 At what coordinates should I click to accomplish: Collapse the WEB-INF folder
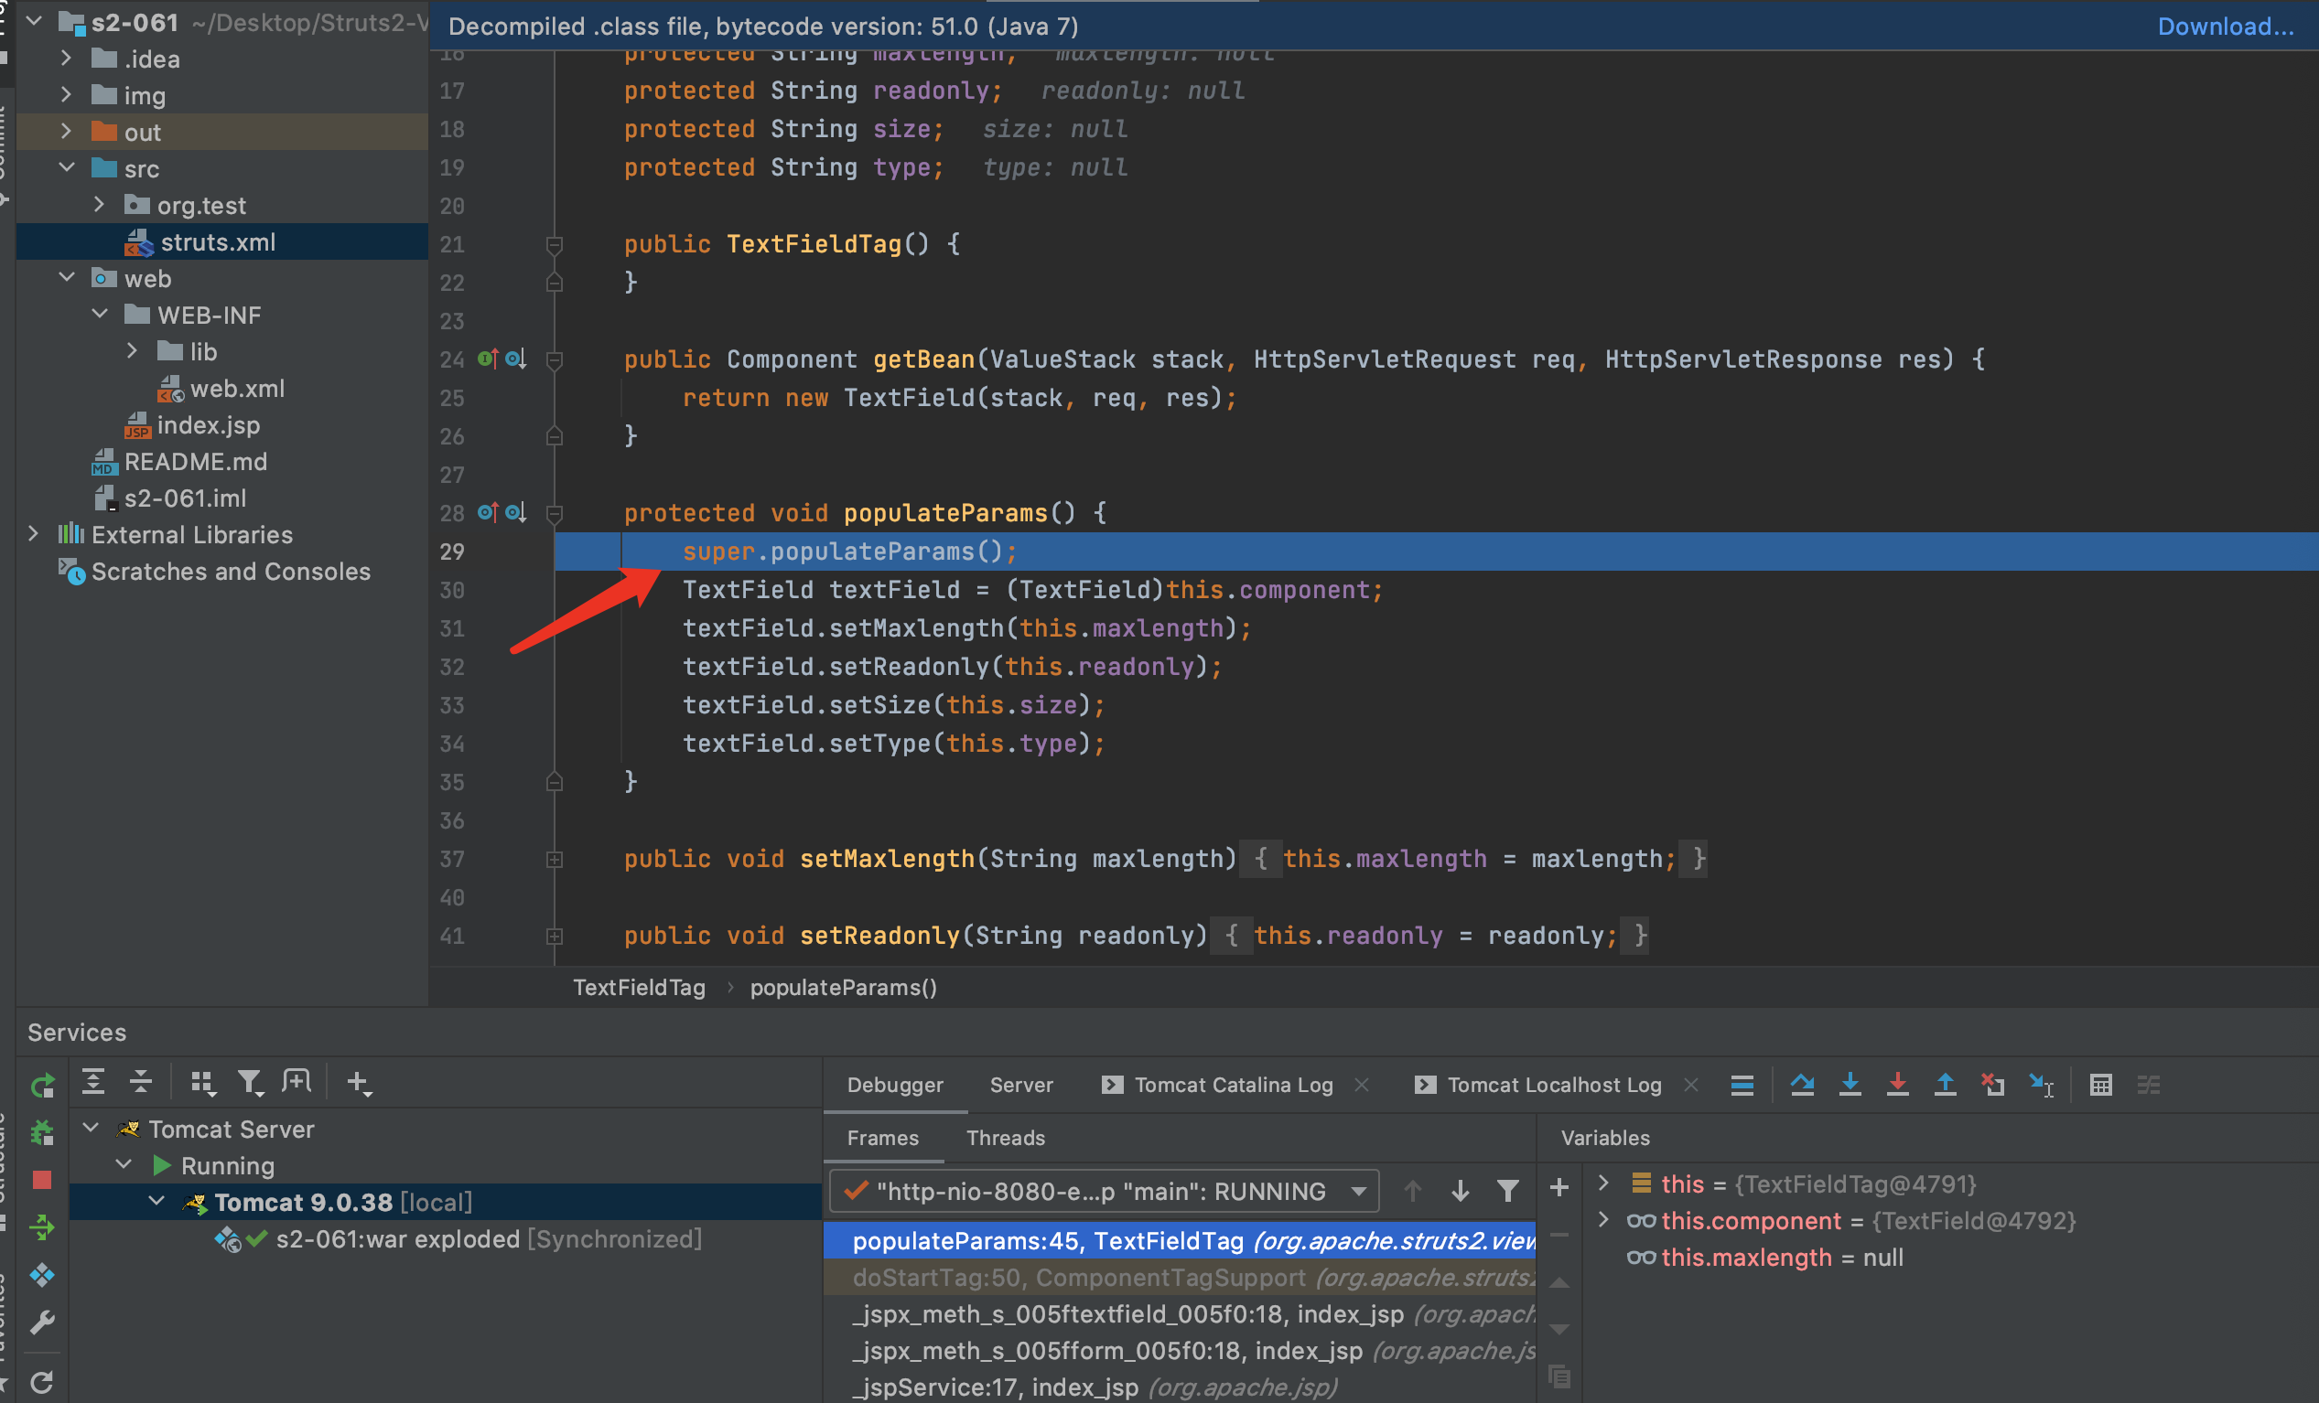100,314
